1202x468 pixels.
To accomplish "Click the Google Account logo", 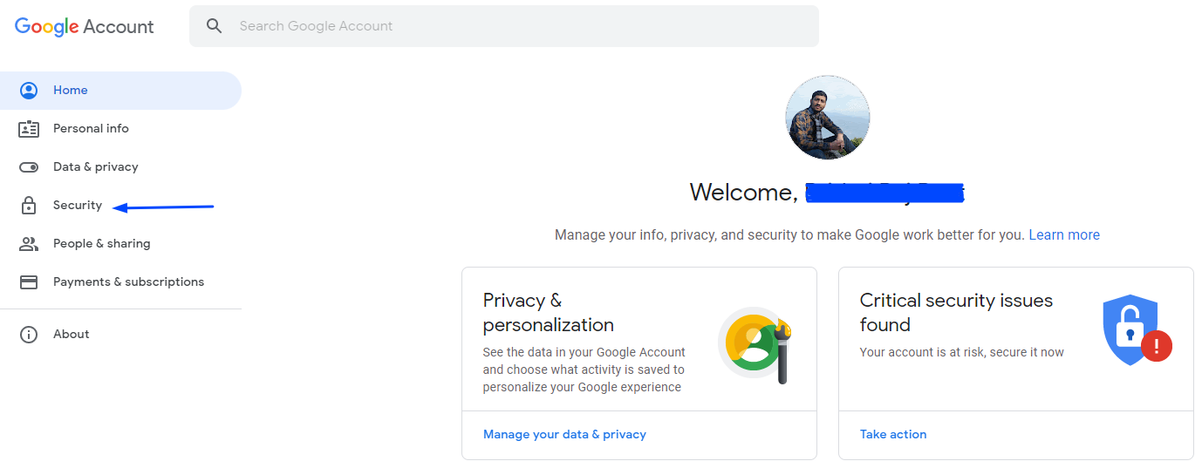I will click(x=85, y=26).
